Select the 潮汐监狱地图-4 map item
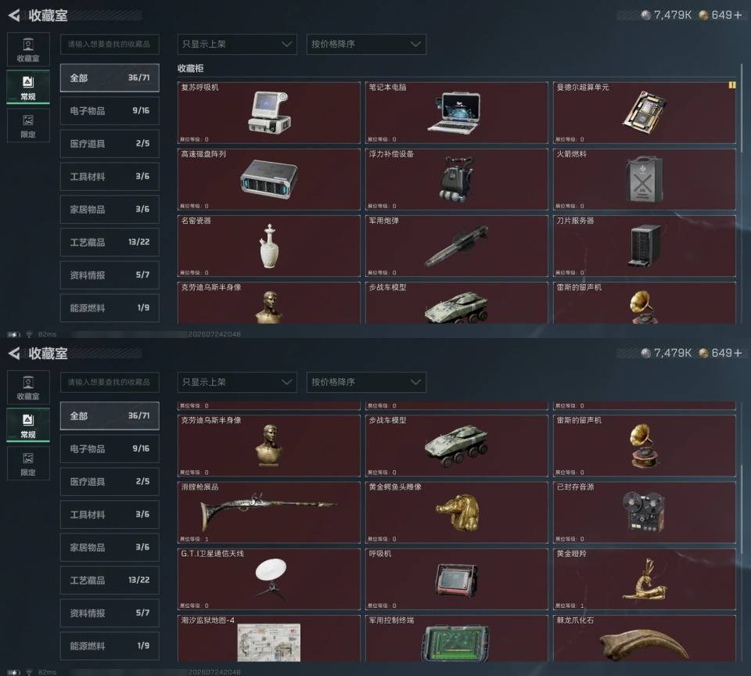This screenshot has width=751, height=676. (268, 638)
